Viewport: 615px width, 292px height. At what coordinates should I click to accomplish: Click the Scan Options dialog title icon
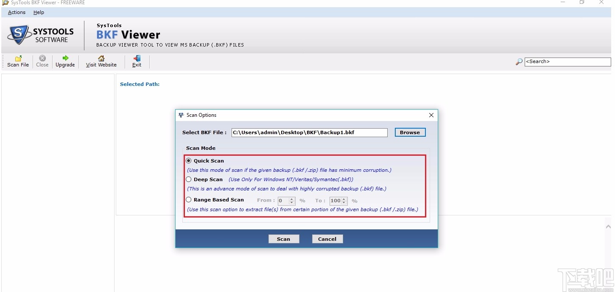tap(181, 115)
